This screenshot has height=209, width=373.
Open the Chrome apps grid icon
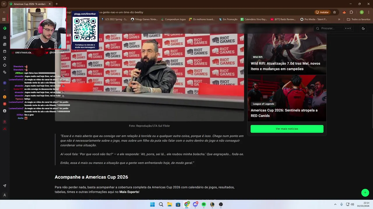(4, 19)
